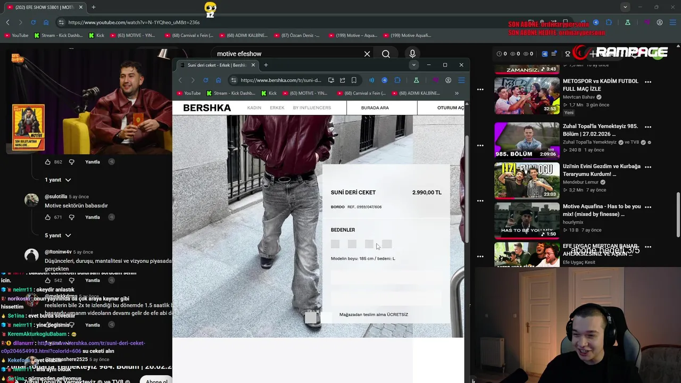Open options for Motive Aquafina video
The width and height of the screenshot is (681, 383).
coord(648,207)
